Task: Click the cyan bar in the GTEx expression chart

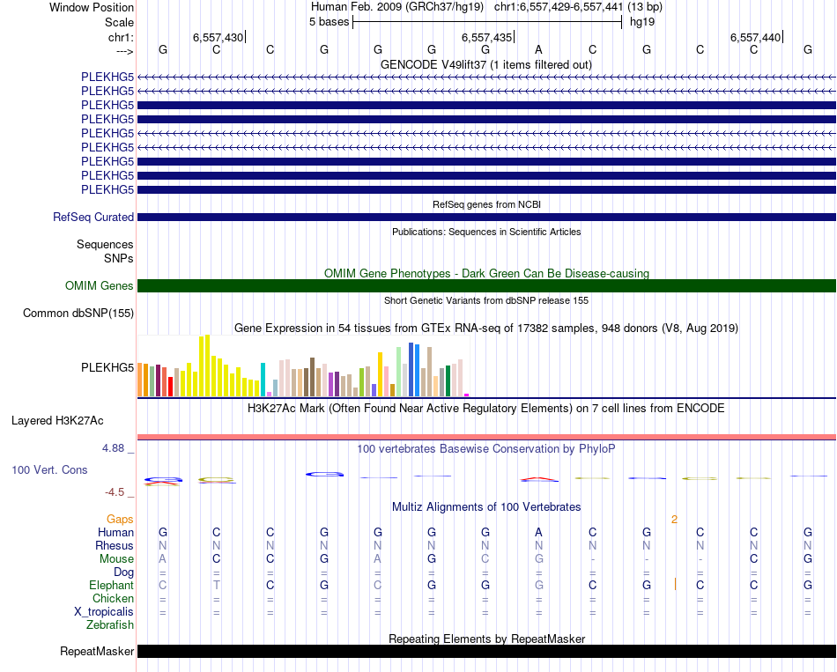Action: (x=263, y=380)
